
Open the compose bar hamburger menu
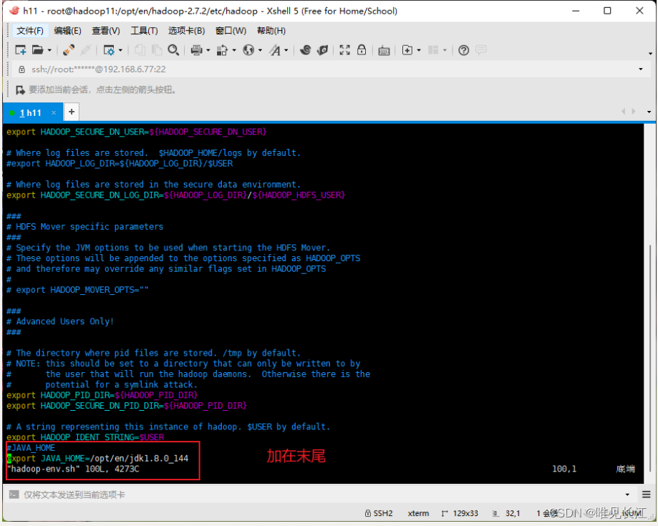pos(647,495)
